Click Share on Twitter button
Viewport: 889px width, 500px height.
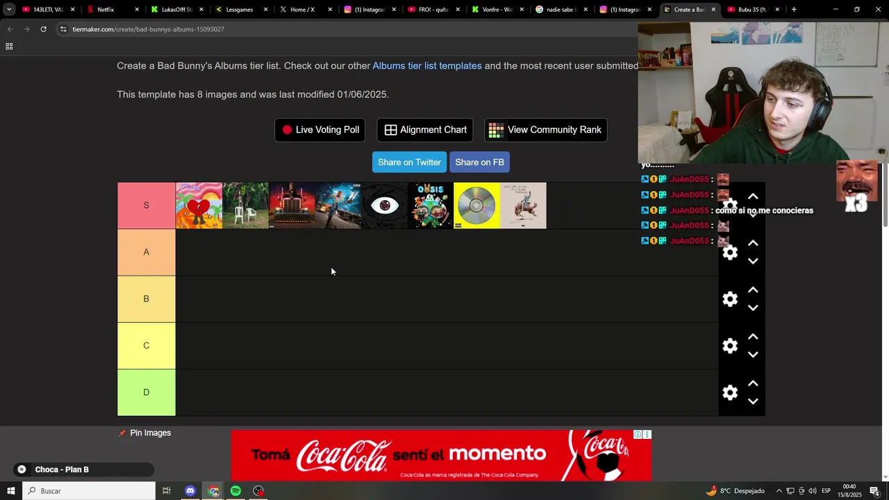tap(409, 162)
